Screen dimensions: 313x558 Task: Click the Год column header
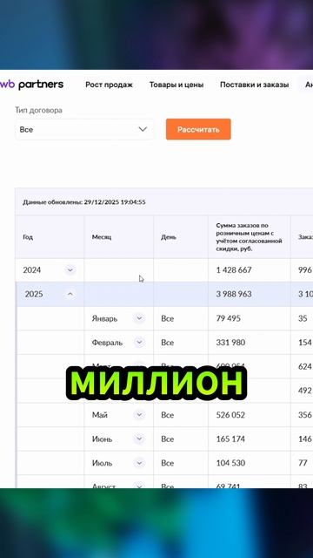[50, 237]
